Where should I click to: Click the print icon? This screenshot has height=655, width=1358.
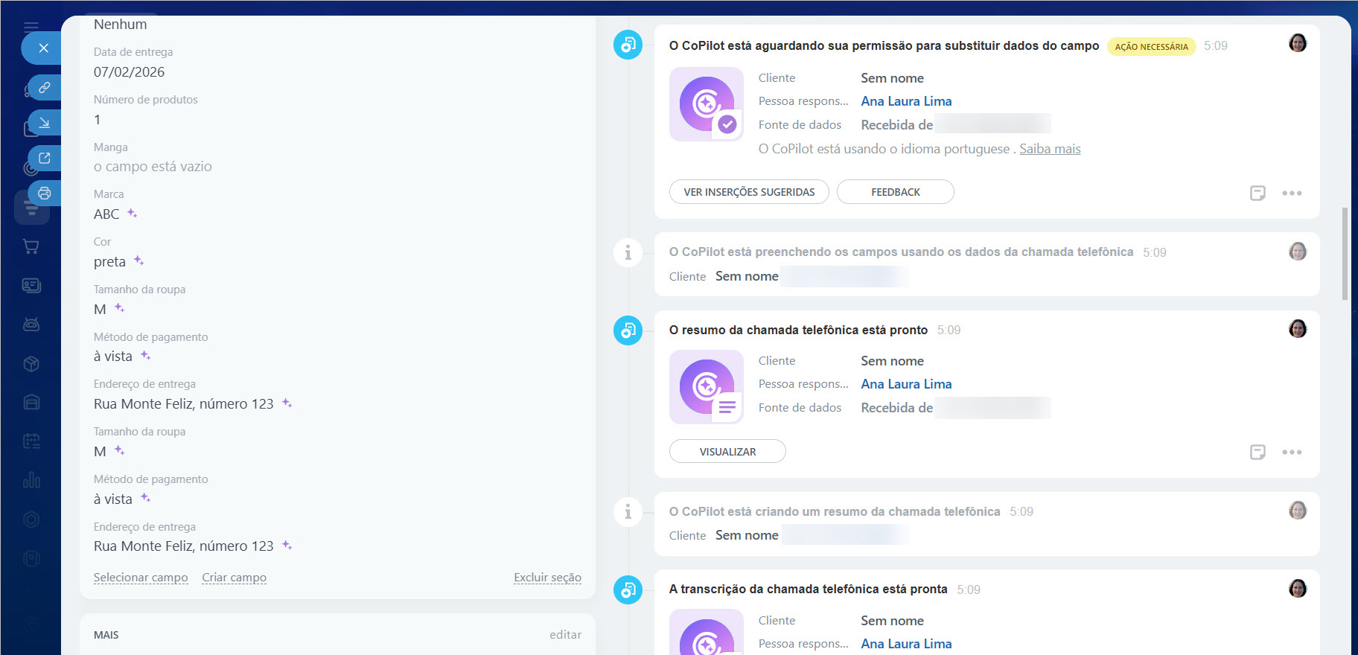(45, 194)
